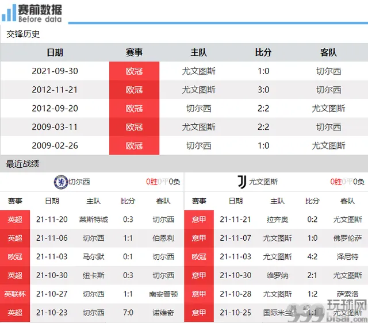Screen dimensions: 368x323
Task: Click the 欧冠 tag in the 2009-02-26 row
Action: [134, 145]
